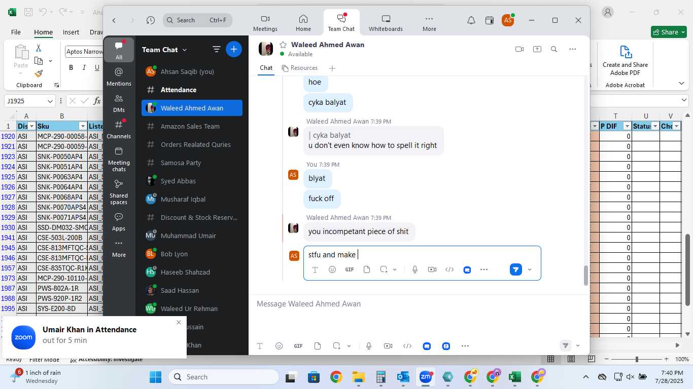Switch to Zoom Home tab
This screenshot has height=389, width=693.
(303, 23)
